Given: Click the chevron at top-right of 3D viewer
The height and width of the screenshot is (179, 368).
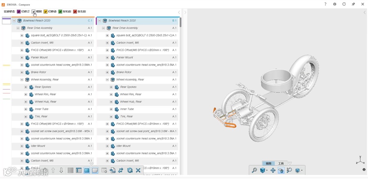Looking at the screenshot, I should (365, 12).
